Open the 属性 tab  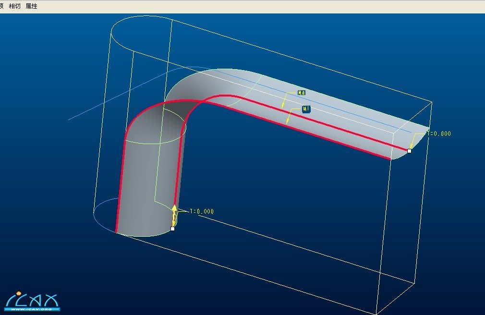(31, 6)
